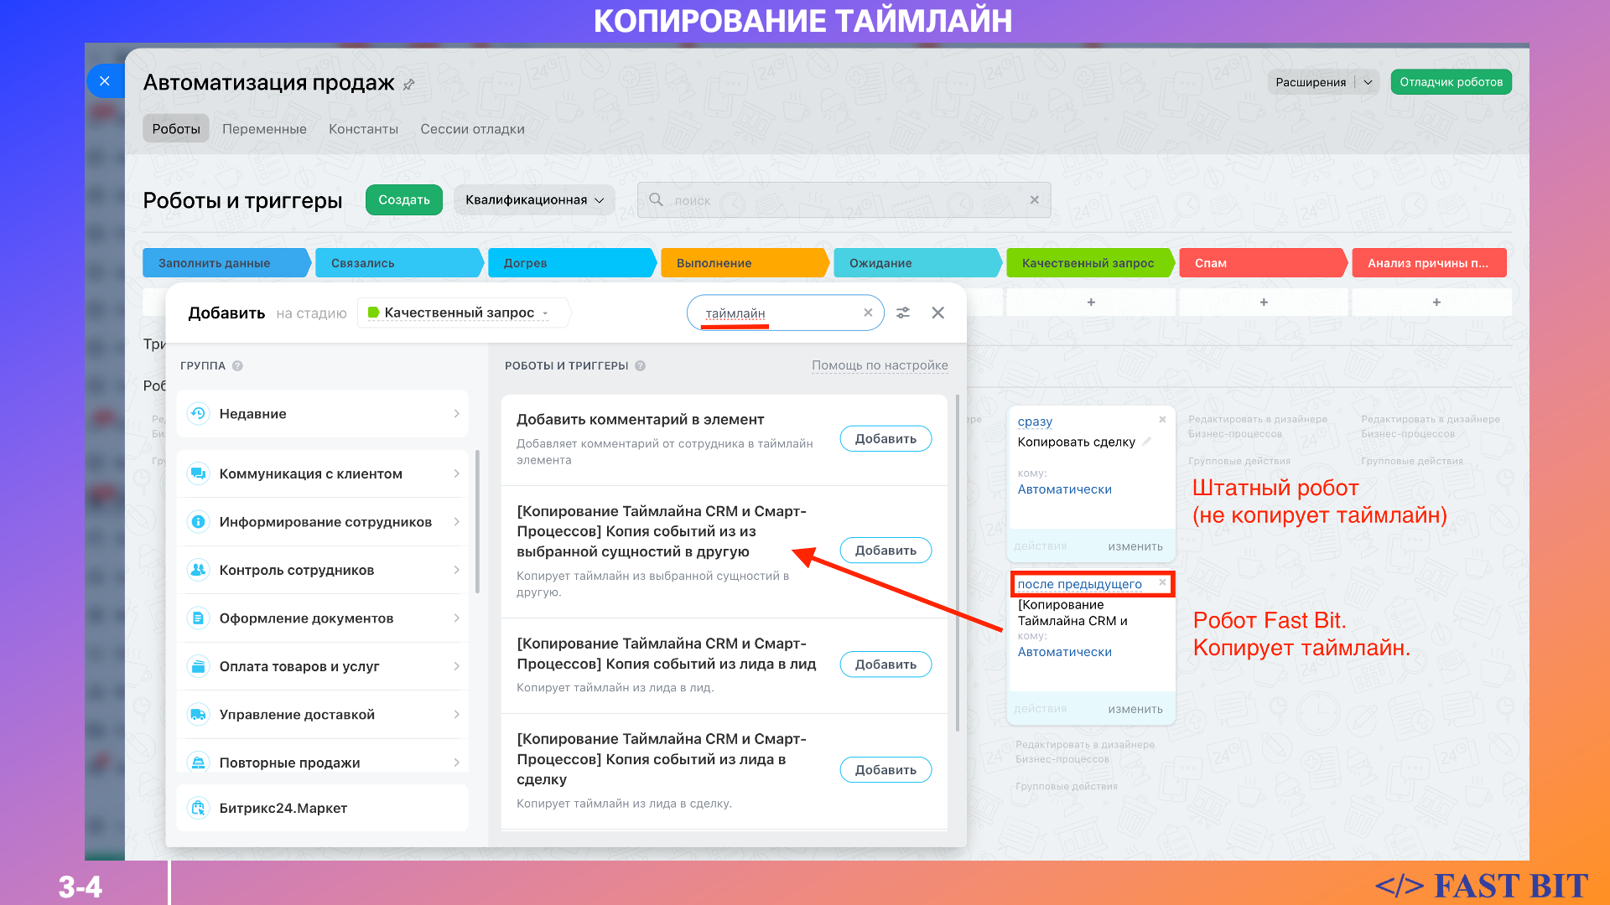Click the Недавние clock icon

tap(198, 413)
